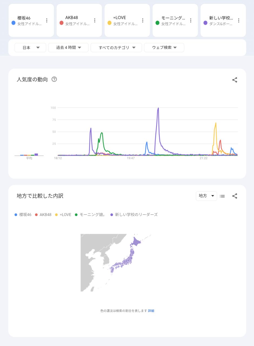Share the 人気度の動向 chart

pyautogui.click(x=235, y=80)
